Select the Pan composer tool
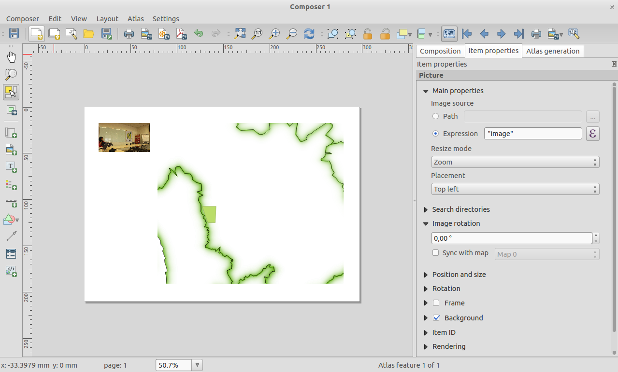Screen dimensions: 618x372 pyautogui.click(x=11, y=57)
